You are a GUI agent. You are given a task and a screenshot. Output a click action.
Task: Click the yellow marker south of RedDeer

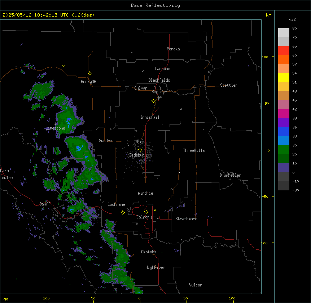(153, 101)
